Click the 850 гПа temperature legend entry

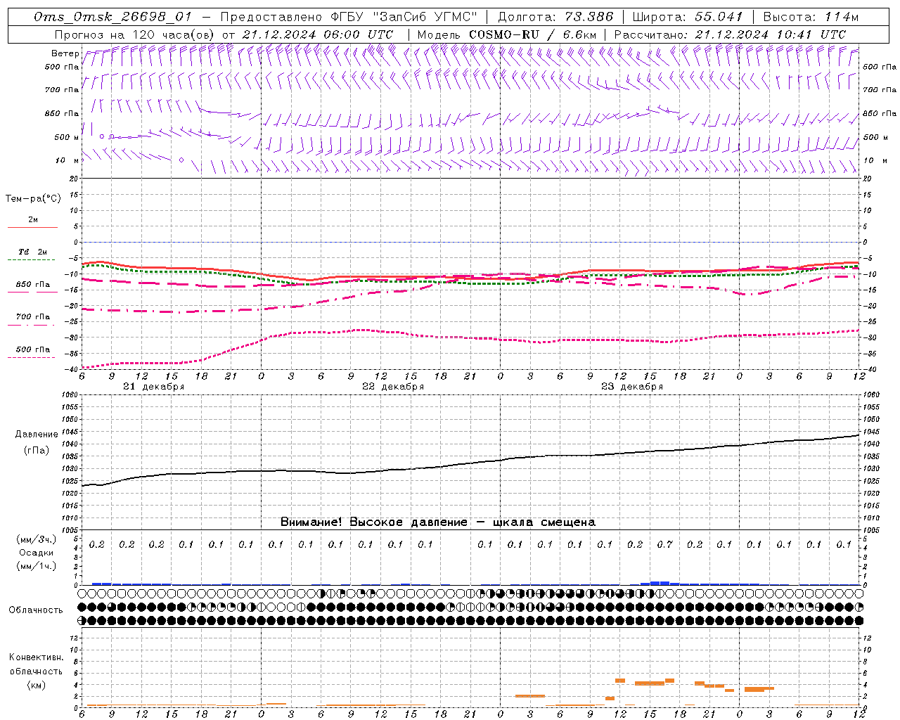33,285
